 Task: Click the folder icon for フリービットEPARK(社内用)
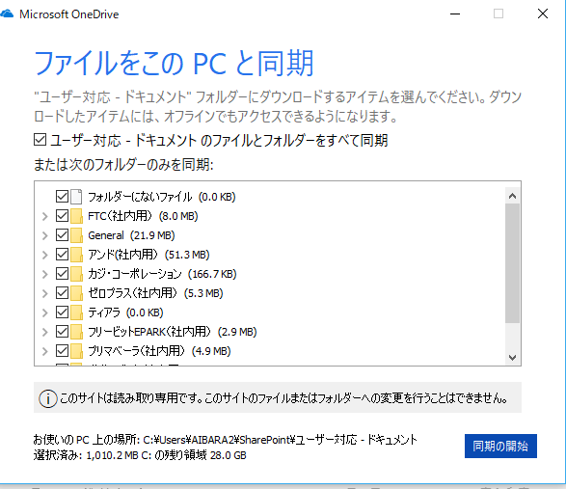(x=76, y=332)
